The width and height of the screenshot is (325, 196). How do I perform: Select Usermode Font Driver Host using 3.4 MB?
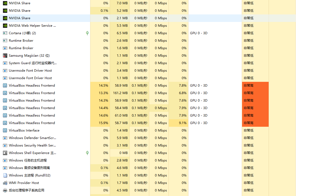(30, 71)
